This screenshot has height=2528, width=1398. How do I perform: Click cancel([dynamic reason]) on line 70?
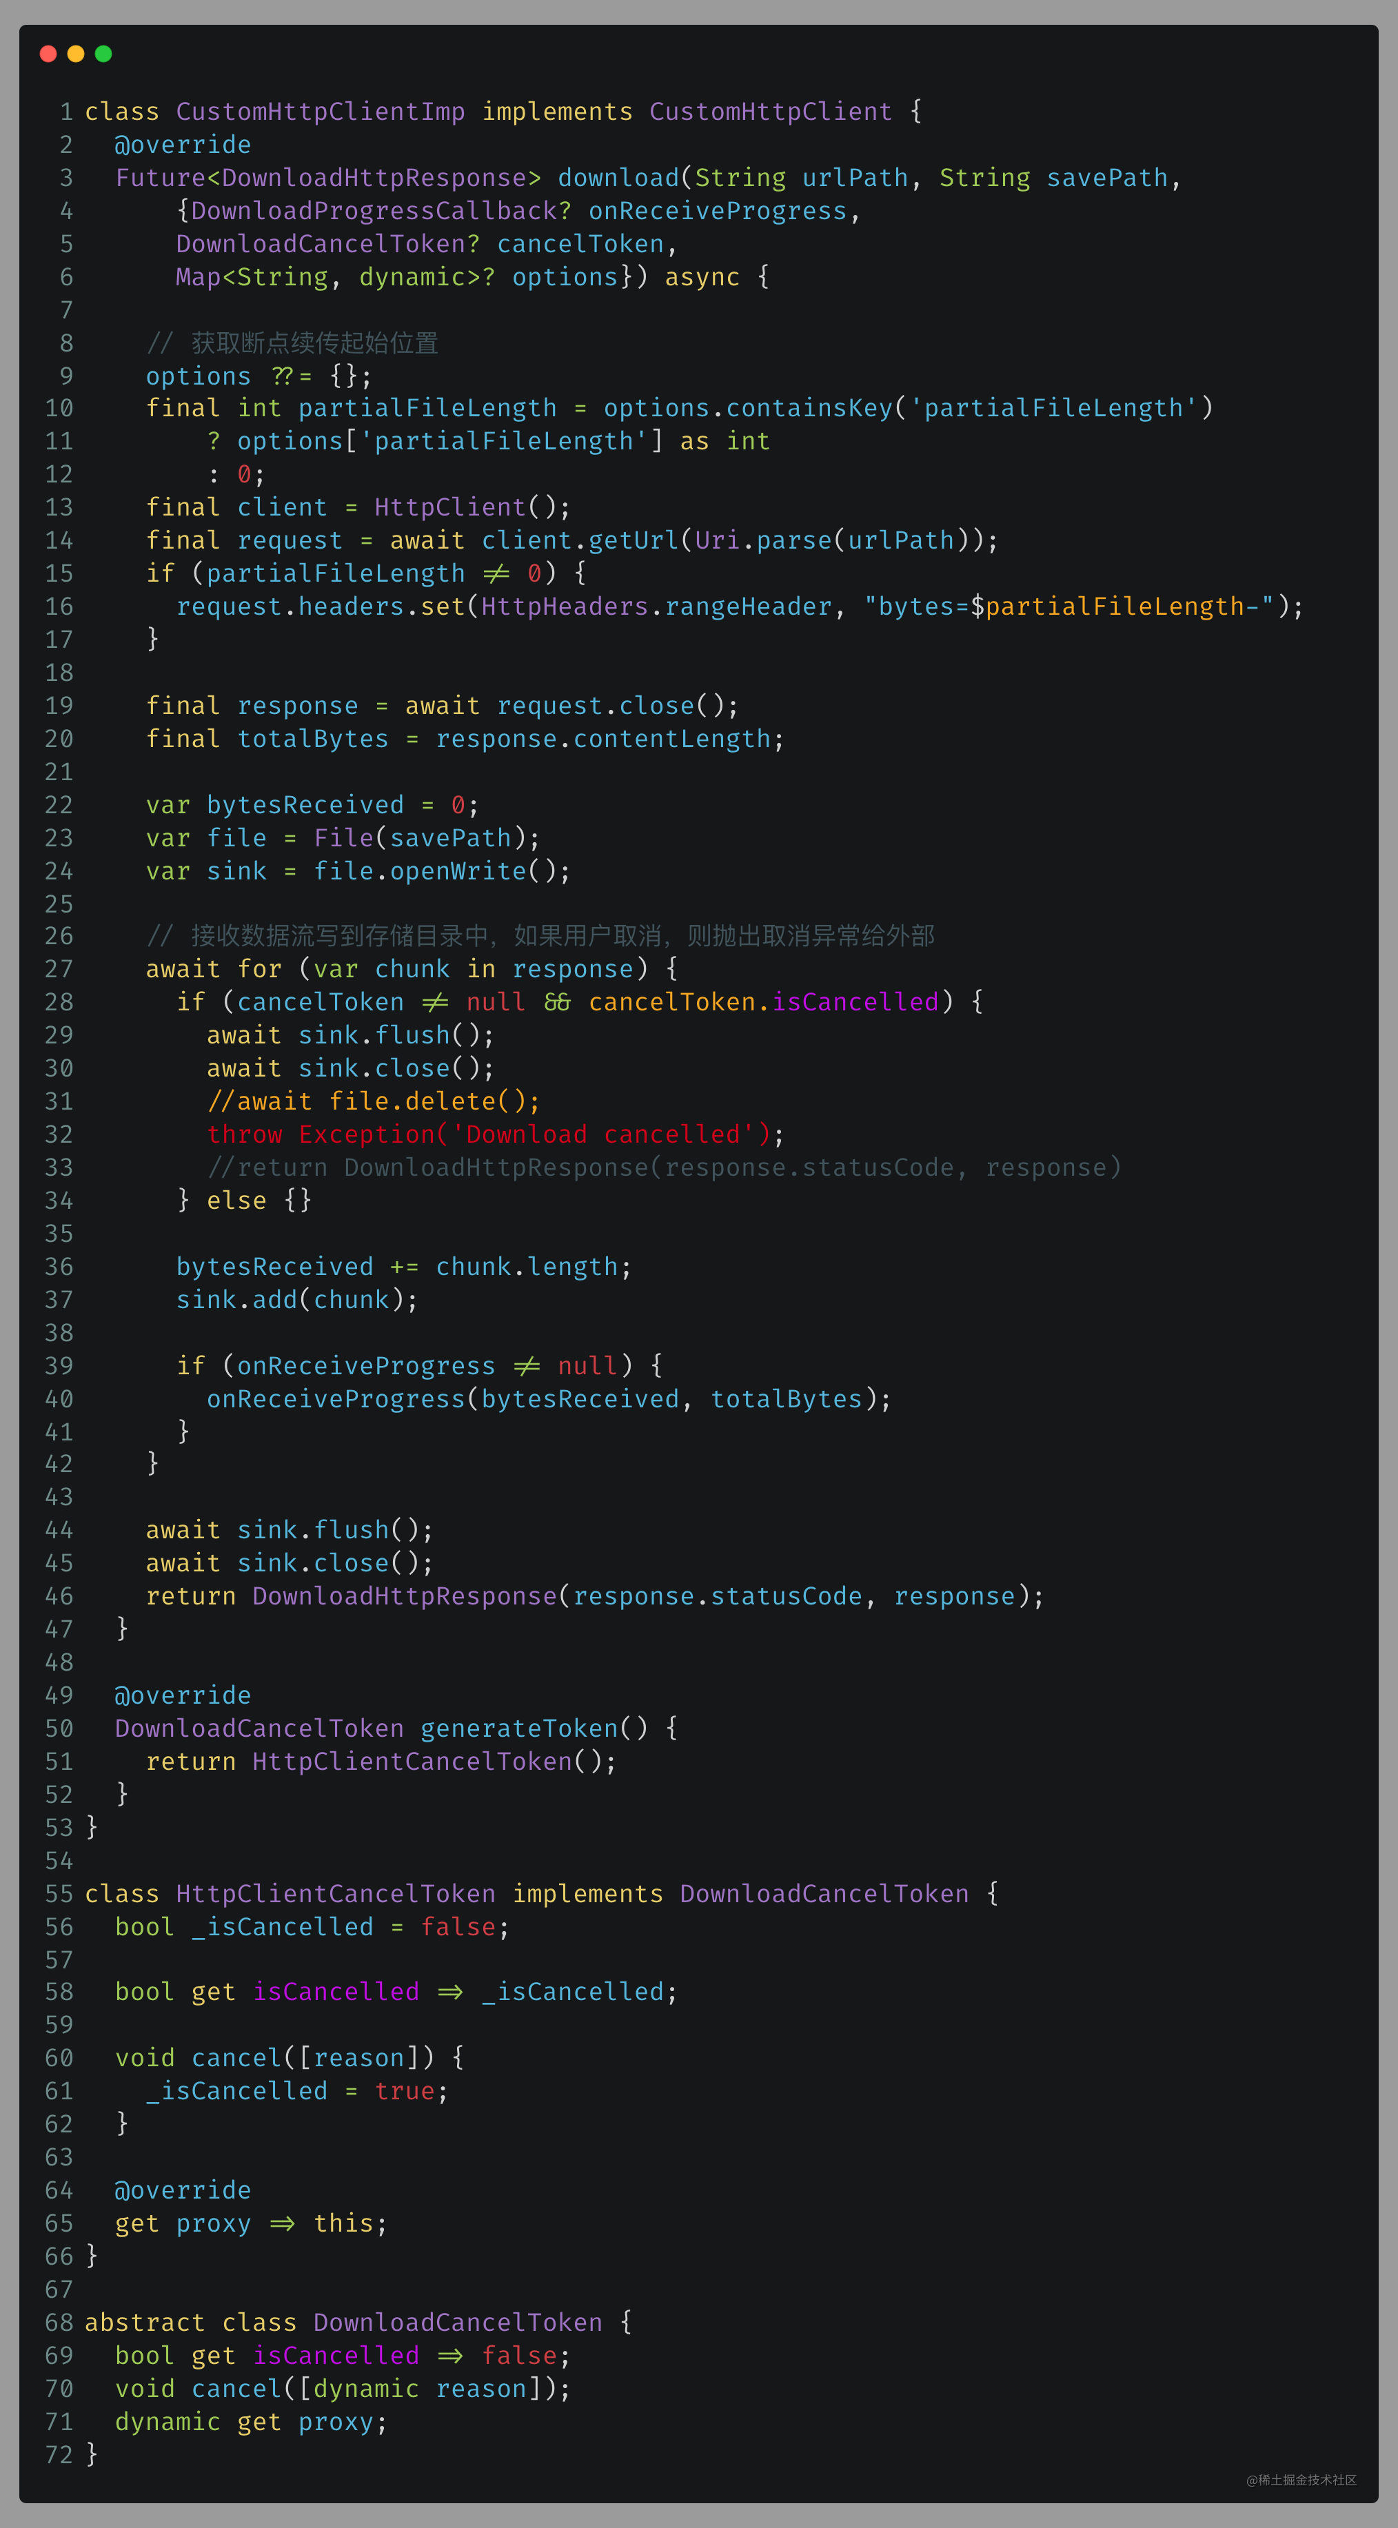click(x=373, y=2389)
